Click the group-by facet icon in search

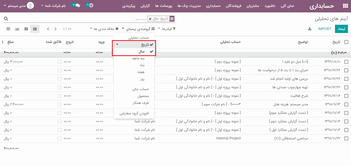click(172, 19)
